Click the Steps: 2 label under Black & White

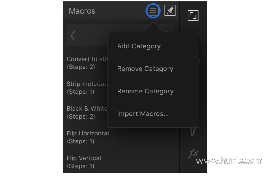pos(81,116)
